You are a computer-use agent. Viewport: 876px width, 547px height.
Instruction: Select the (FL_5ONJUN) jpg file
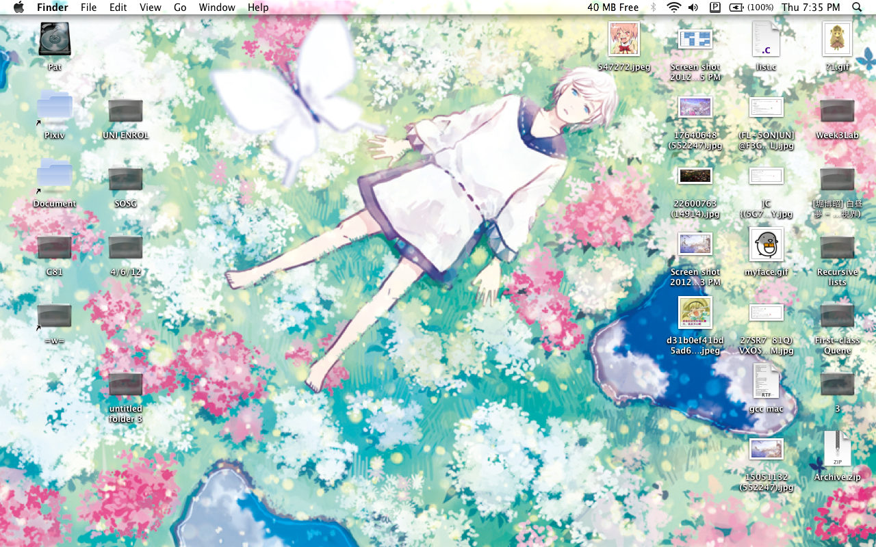click(766, 107)
